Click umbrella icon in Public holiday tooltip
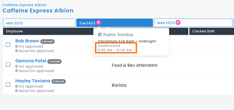The image size is (234, 110). (x=100, y=35)
